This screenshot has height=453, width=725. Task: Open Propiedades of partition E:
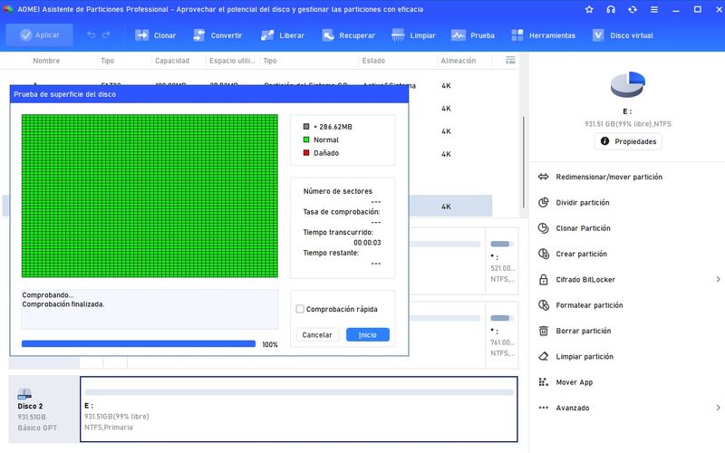click(x=628, y=141)
